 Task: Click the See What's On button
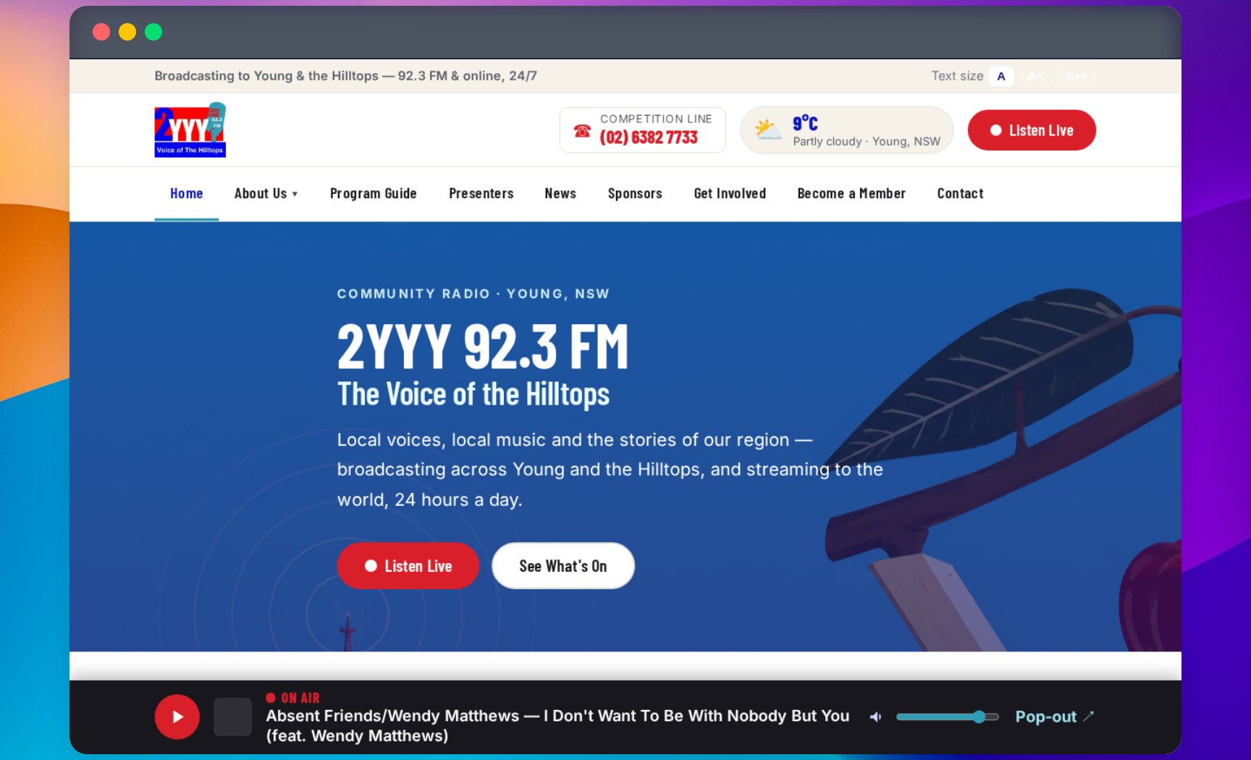(563, 566)
